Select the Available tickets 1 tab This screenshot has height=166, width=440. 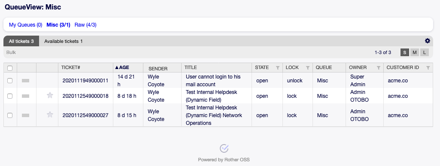point(64,41)
